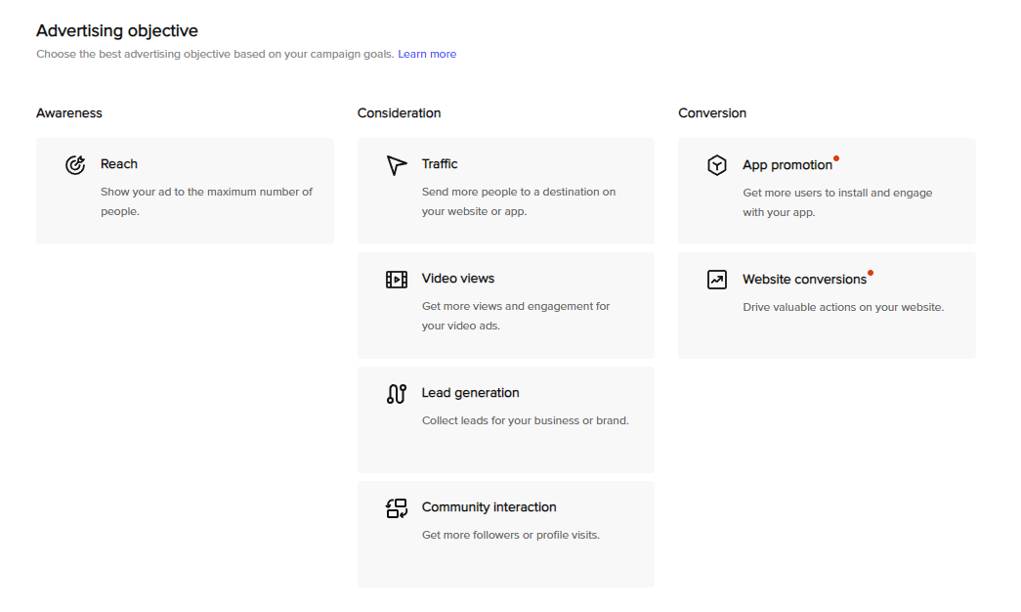Image resolution: width=1021 pixels, height=612 pixels.
Task: Click the Video views film icon
Action: pos(397,280)
